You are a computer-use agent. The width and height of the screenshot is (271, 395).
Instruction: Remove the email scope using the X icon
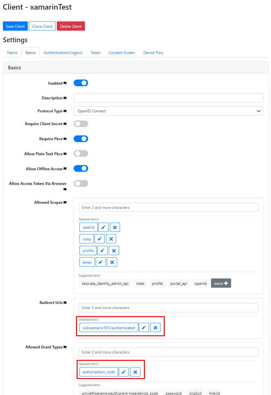tap(112, 262)
